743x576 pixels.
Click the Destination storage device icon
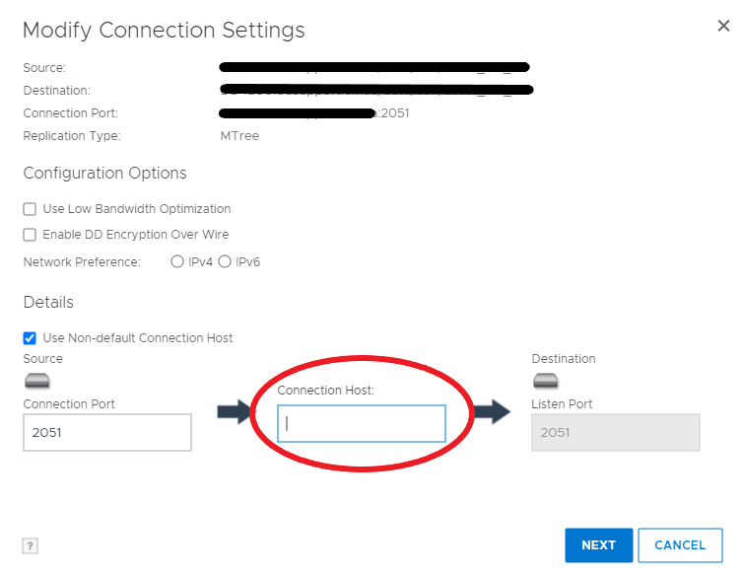546,381
